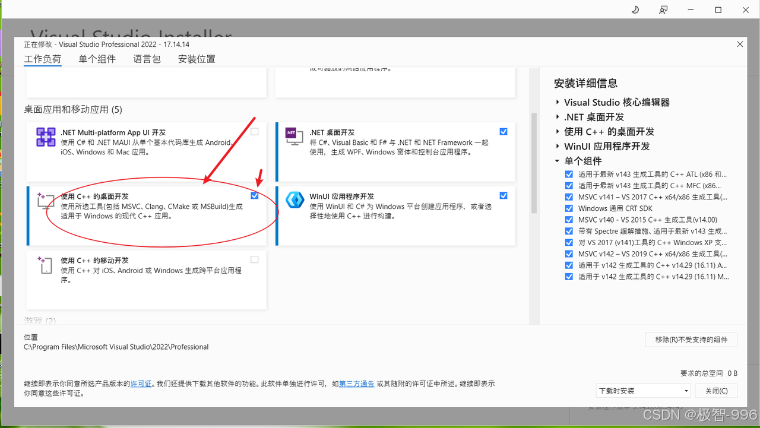The width and height of the screenshot is (760, 428).
Task: Click 移除(R)不受支持的组件 button
Action: [692, 340]
